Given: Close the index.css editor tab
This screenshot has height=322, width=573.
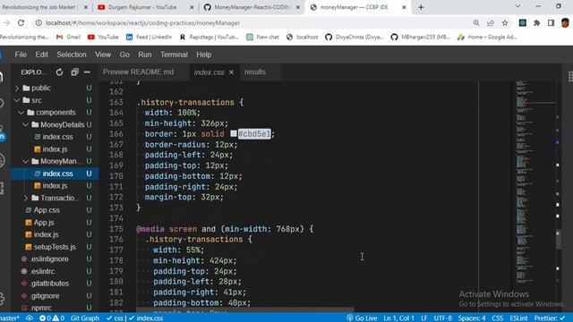Looking at the screenshot, I should [x=231, y=72].
